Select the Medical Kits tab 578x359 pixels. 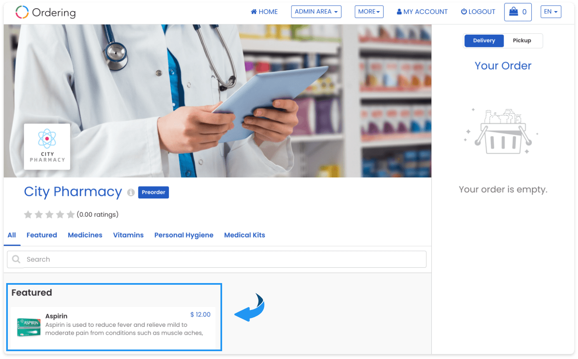[244, 235]
